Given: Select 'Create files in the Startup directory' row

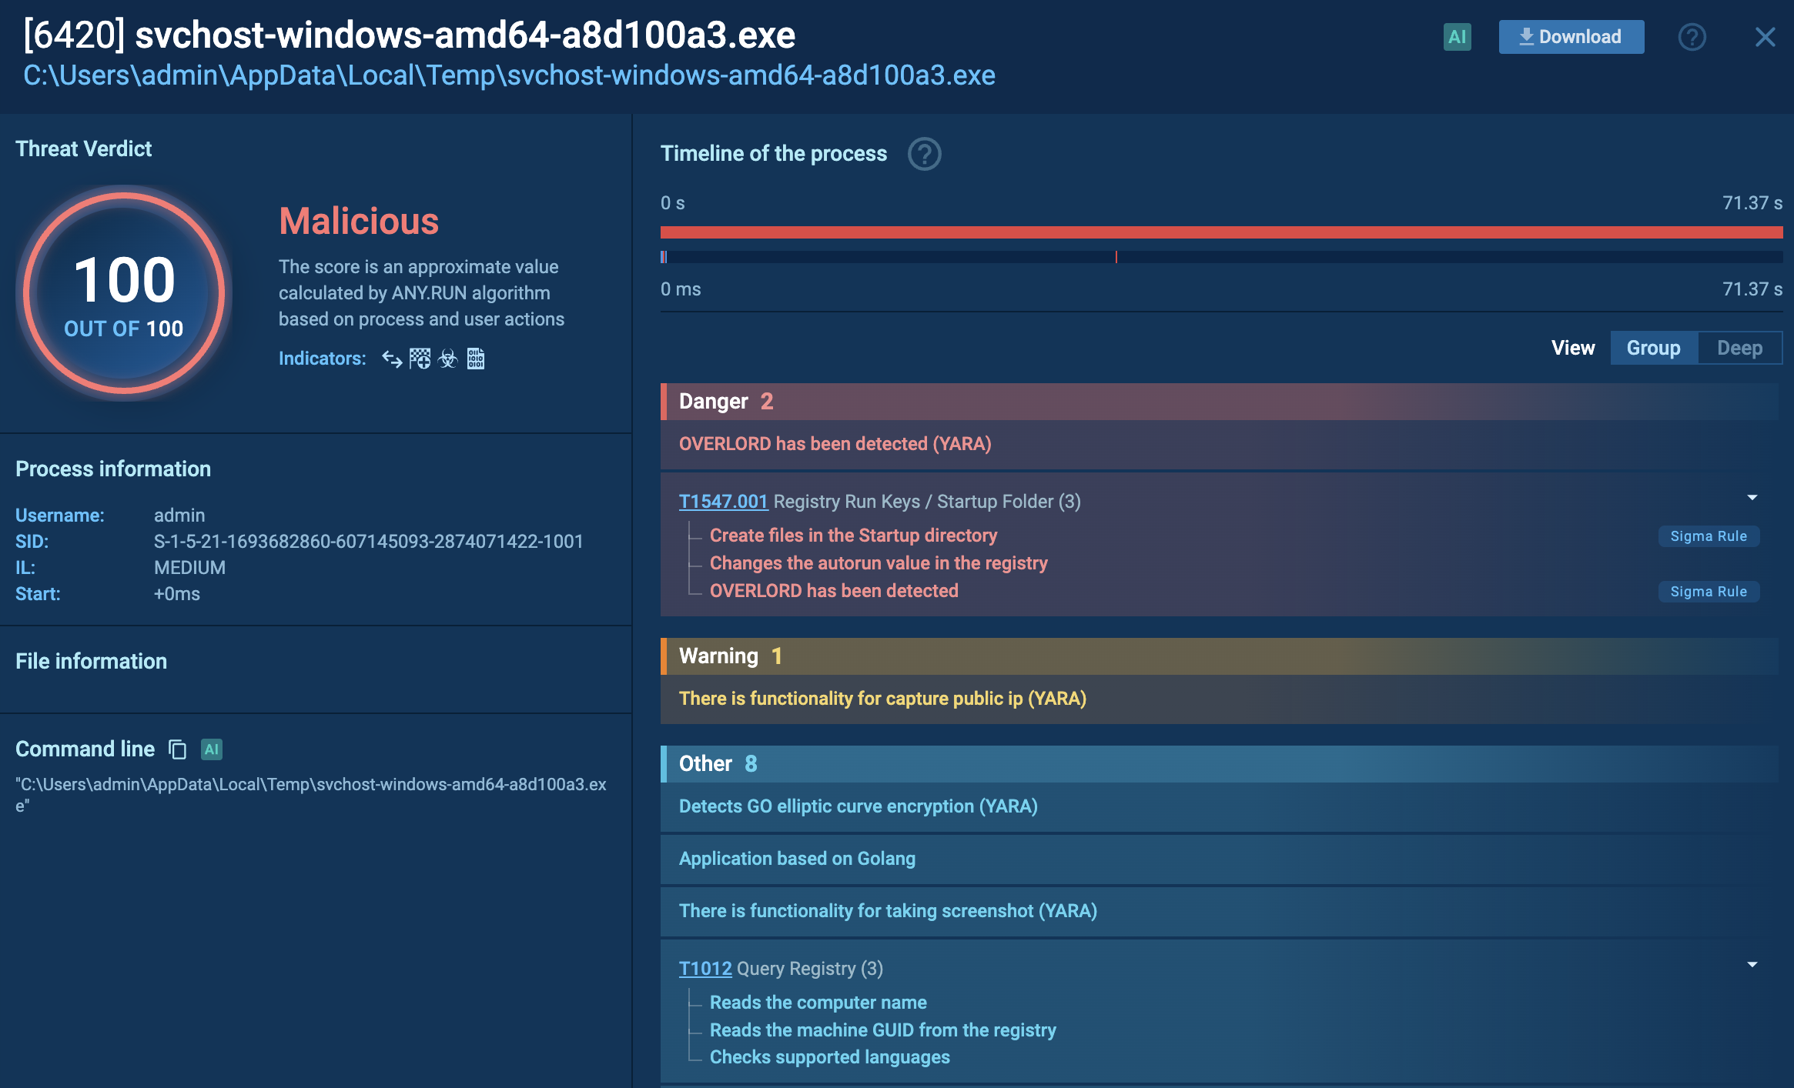Looking at the screenshot, I should point(853,536).
